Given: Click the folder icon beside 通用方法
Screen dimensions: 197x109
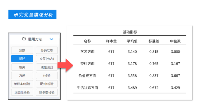Looking at the screenshot, I should pyautogui.click(x=24, y=39).
